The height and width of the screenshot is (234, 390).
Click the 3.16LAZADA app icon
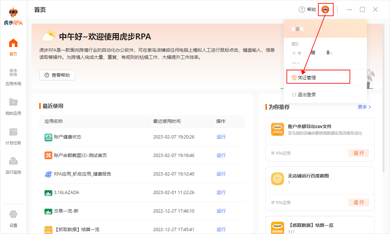pyautogui.click(x=48, y=193)
